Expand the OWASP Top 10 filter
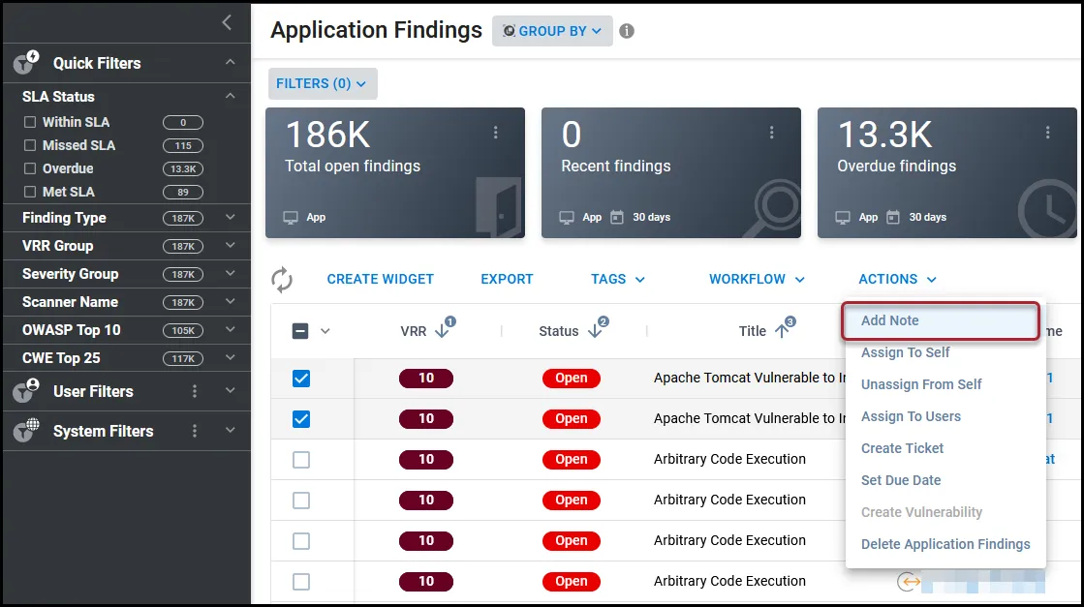 231,330
